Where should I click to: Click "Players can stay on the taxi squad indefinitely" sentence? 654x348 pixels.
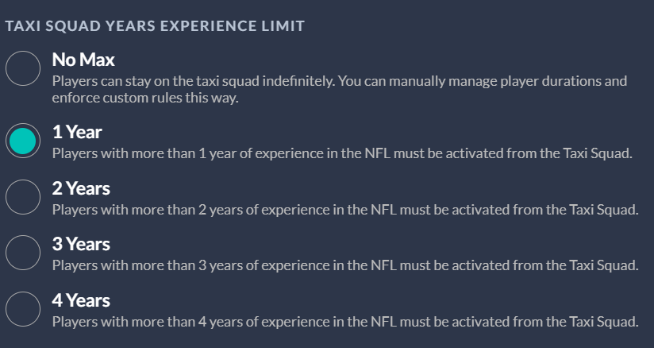pyautogui.click(x=194, y=81)
